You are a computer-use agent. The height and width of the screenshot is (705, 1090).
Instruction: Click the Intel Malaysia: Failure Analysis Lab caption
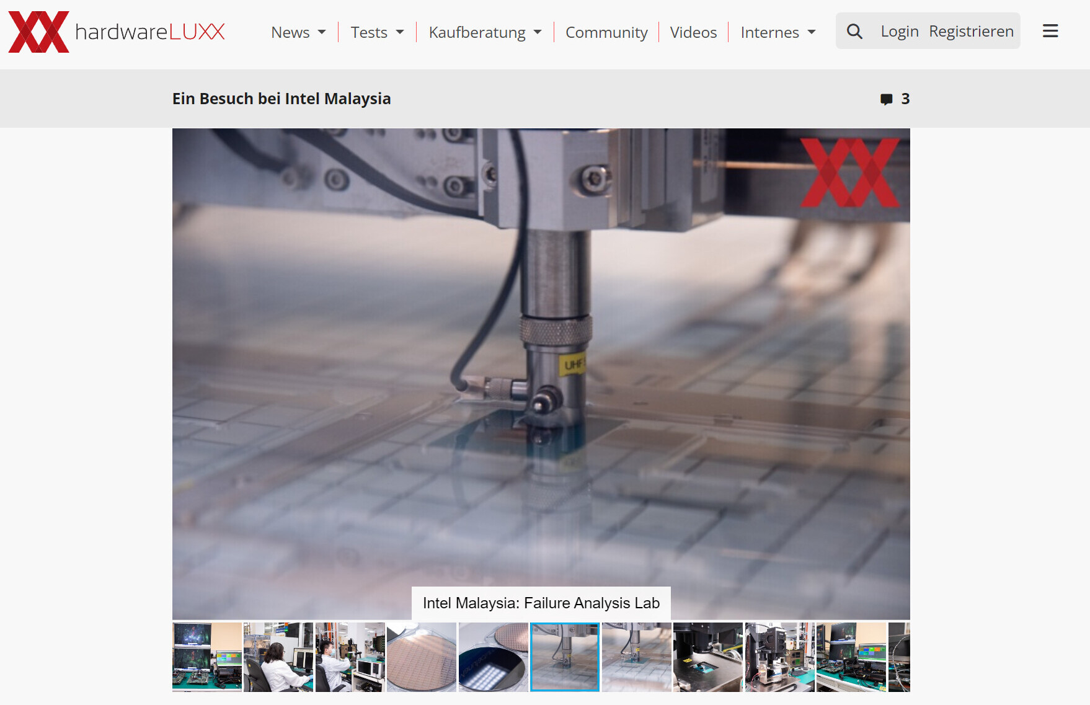(x=541, y=603)
